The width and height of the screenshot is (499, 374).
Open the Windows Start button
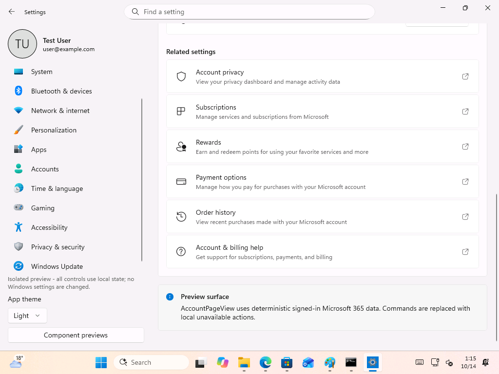coord(101,362)
